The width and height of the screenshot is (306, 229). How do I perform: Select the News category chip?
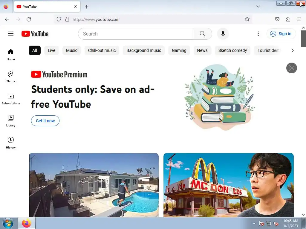click(202, 50)
